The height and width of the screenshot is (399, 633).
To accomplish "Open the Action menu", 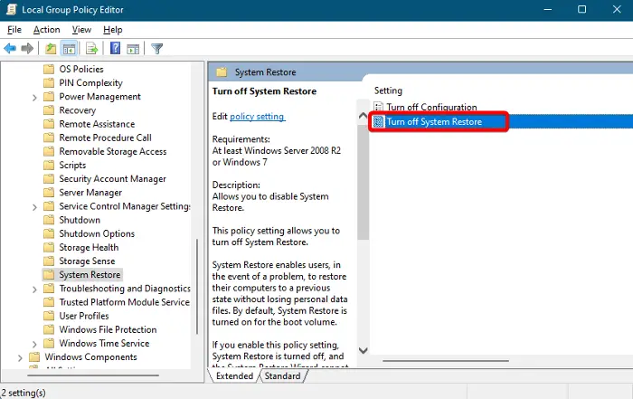I will click(x=46, y=30).
